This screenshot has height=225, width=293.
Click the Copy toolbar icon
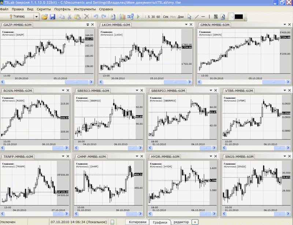tap(62, 17)
